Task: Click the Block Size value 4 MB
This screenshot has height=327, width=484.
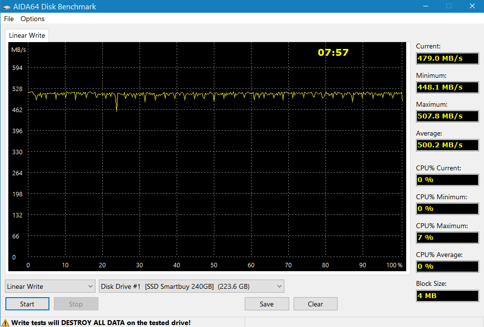Action: (x=447, y=296)
